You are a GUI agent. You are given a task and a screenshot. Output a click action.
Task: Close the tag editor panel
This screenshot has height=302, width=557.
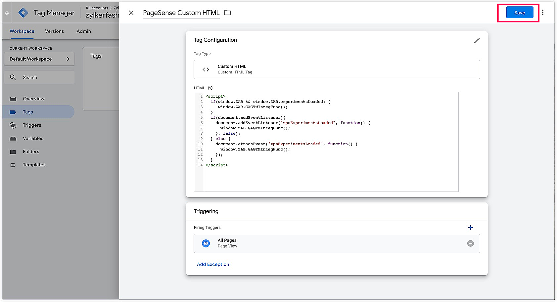(131, 13)
